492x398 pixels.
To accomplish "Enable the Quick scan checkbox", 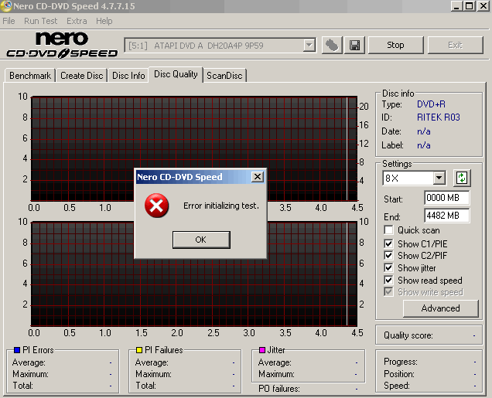I will [x=388, y=230].
